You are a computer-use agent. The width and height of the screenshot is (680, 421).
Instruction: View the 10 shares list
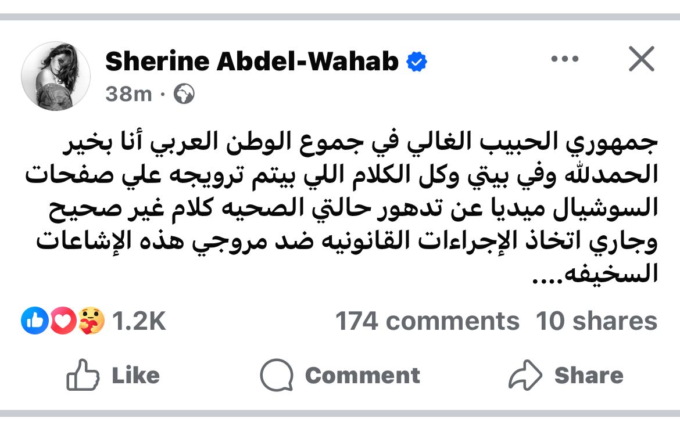(596, 321)
